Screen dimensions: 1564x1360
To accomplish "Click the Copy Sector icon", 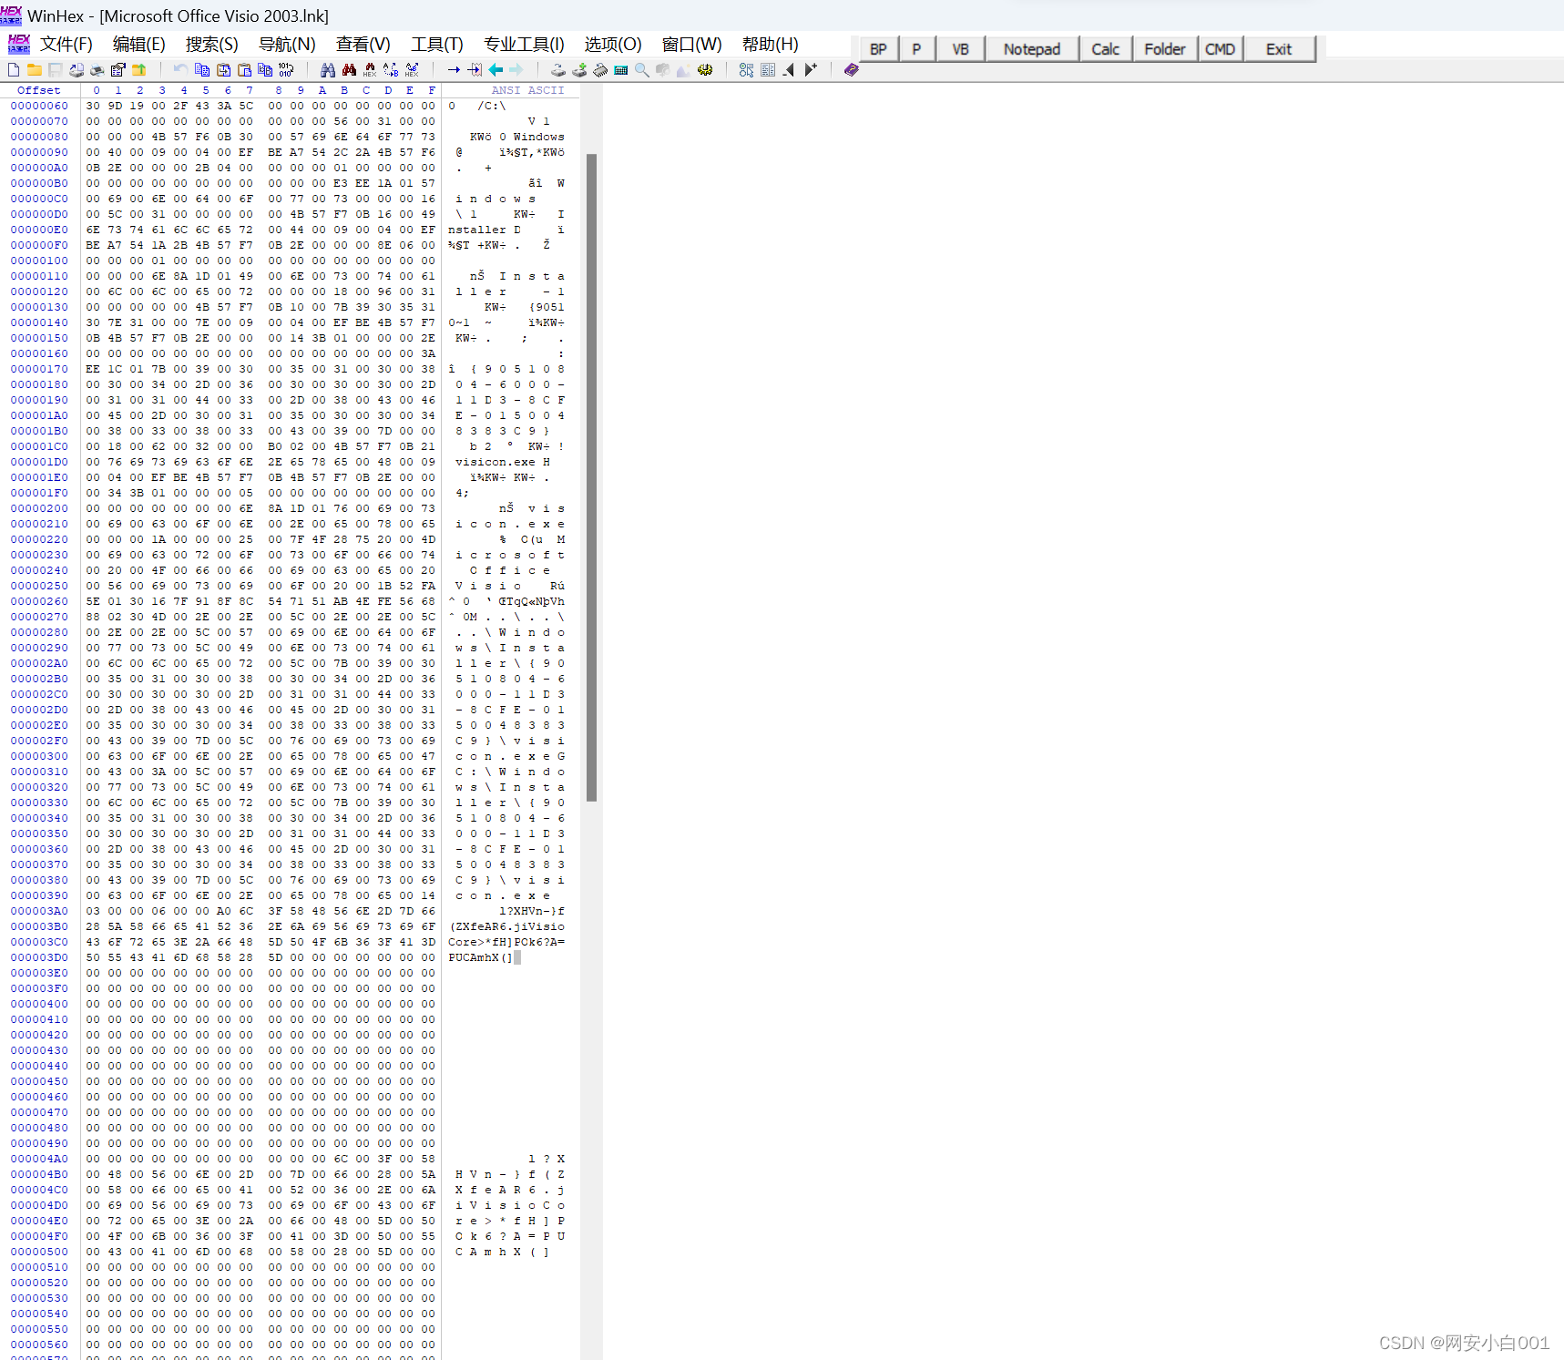I will tap(202, 70).
